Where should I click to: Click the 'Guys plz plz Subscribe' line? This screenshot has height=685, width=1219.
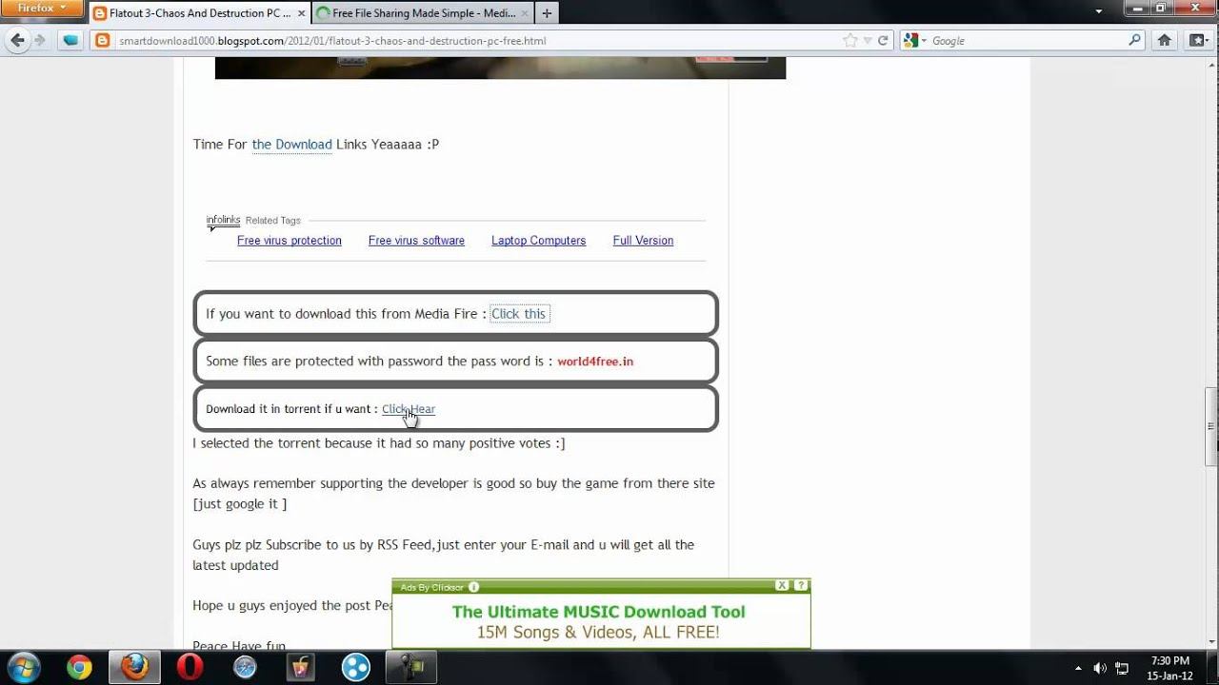[443, 545]
